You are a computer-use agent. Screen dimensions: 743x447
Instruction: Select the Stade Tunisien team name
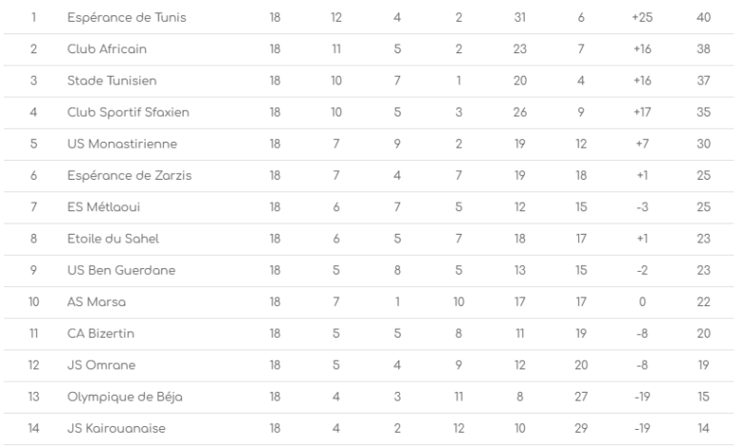pyautogui.click(x=108, y=81)
